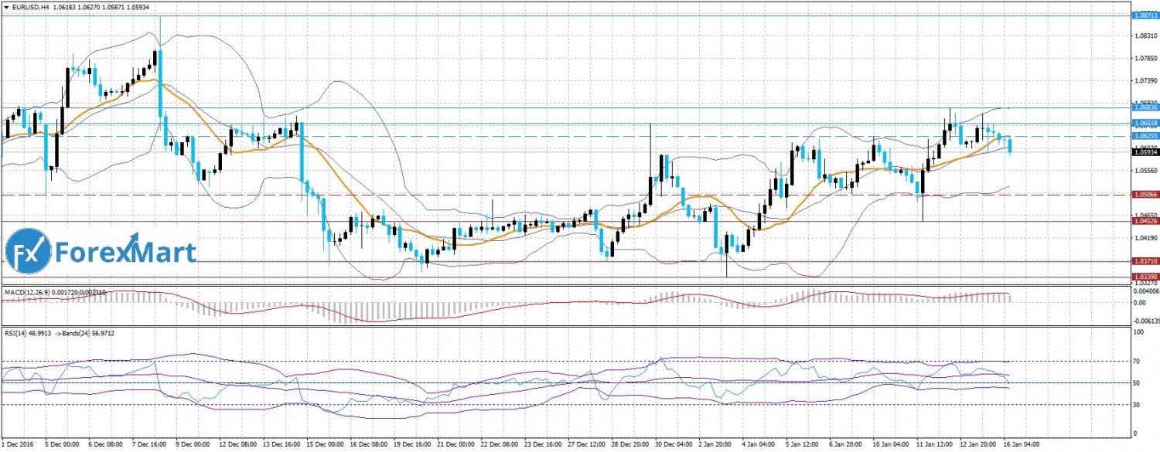Click the RSI(14) indicator label
1160x452 pixels.
tap(17, 332)
